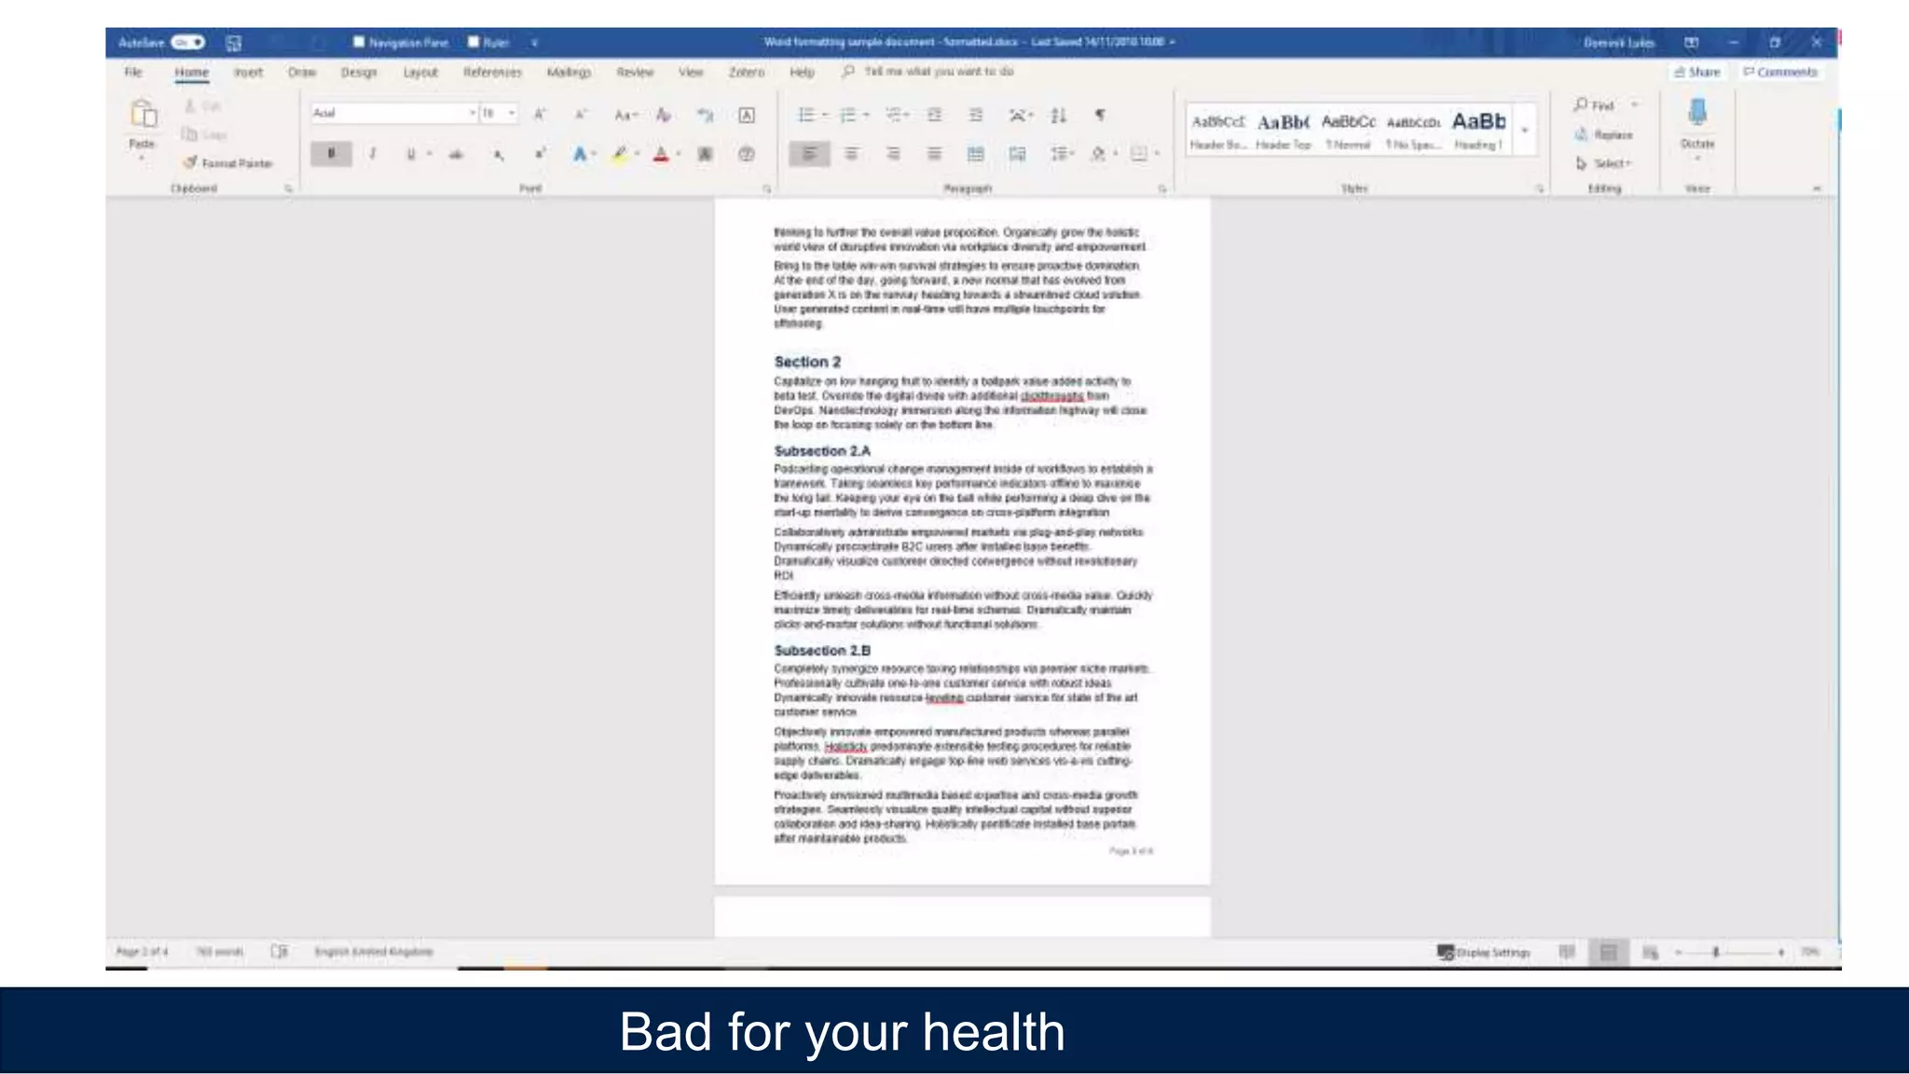Switch to the Layout tab

(419, 72)
